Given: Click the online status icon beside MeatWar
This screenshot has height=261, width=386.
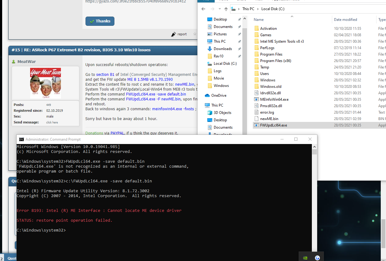Looking at the screenshot, I should coord(14,62).
